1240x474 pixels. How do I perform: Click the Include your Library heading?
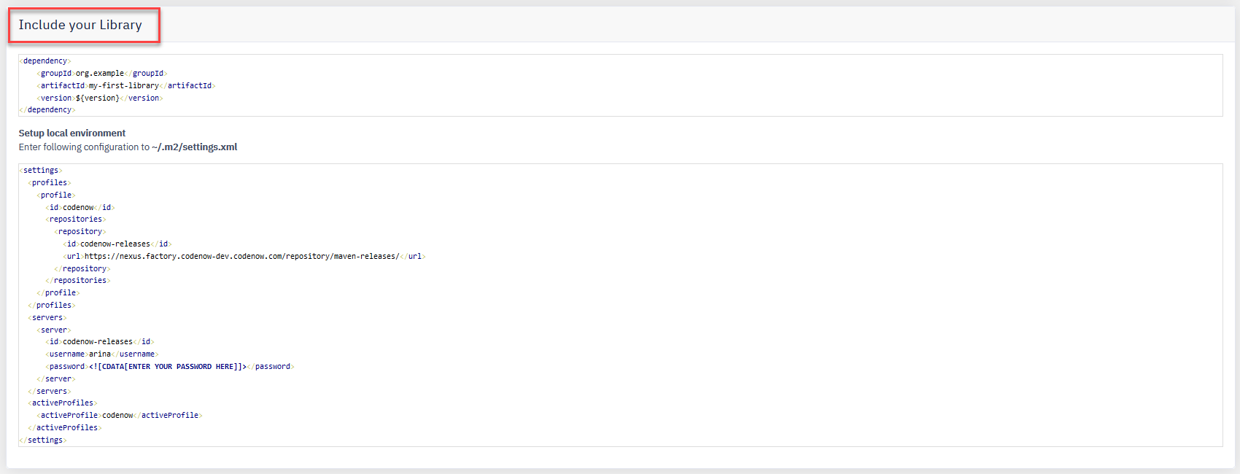point(80,25)
